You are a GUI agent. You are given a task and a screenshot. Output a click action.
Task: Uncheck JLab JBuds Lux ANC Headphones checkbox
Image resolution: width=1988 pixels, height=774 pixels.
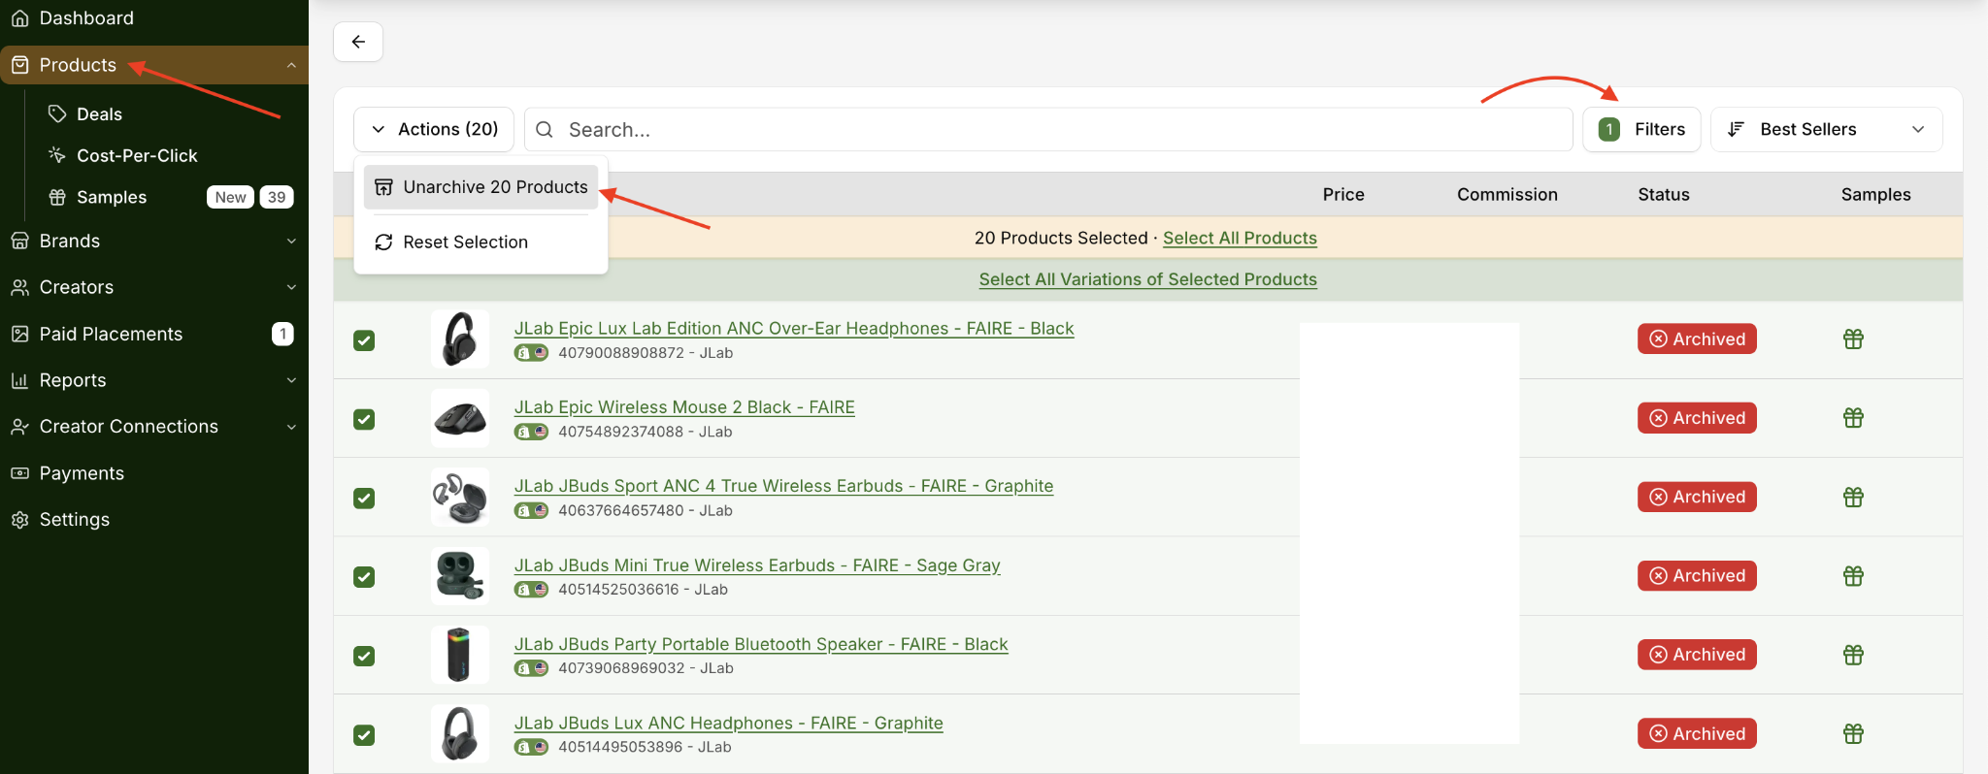coord(364,735)
